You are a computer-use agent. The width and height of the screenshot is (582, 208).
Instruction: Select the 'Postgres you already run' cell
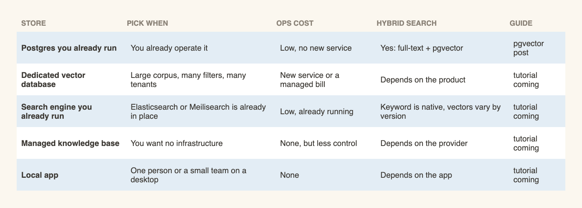pos(69,48)
